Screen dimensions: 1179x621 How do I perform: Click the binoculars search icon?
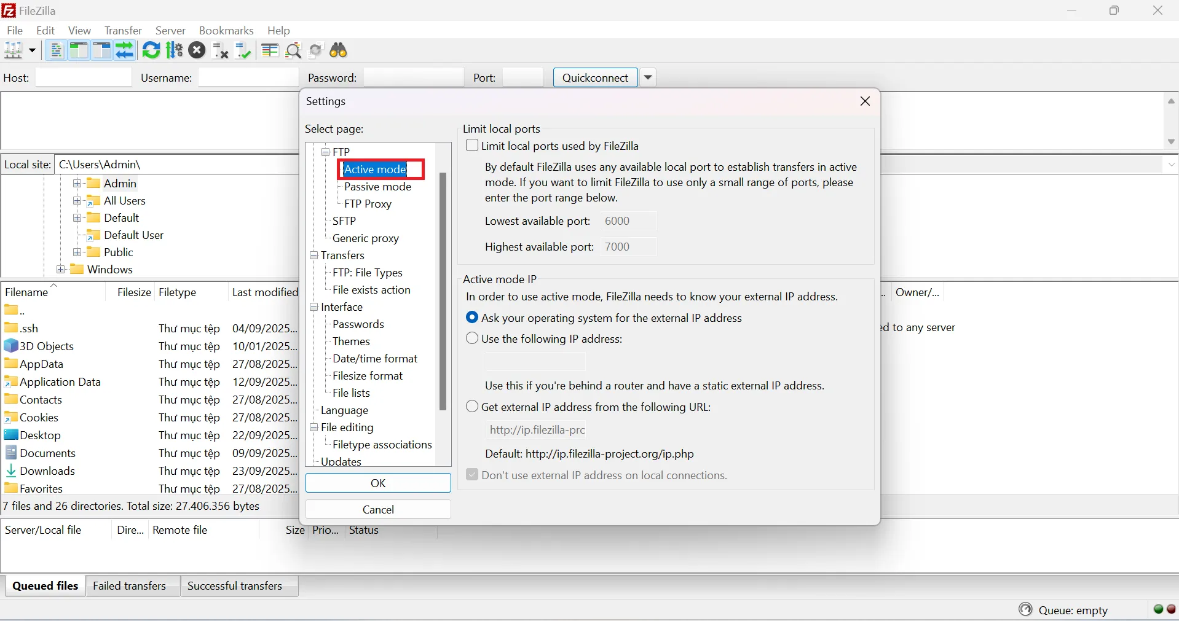(339, 50)
